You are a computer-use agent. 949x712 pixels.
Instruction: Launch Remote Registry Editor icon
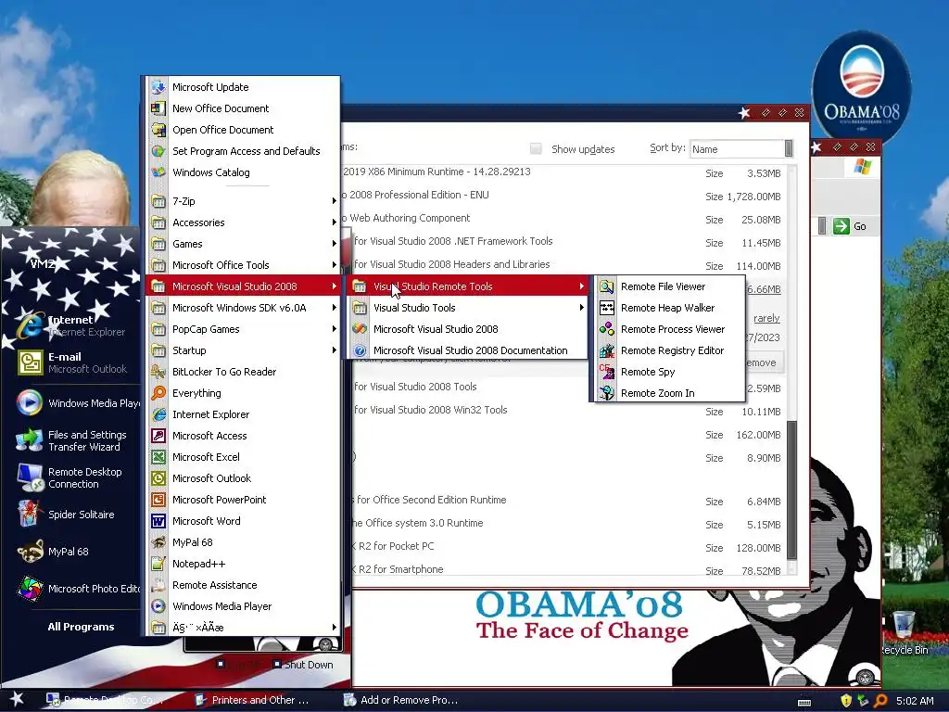point(606,350)
